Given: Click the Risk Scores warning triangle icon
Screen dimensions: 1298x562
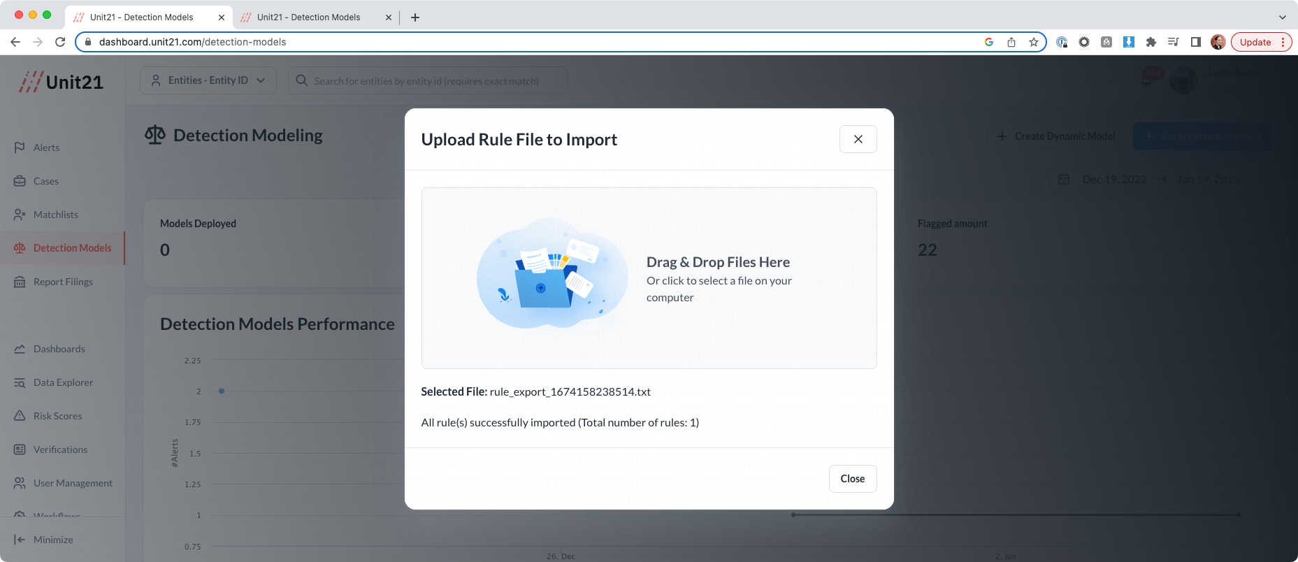Looking at the screenshot, I should [x=20, y=416].
